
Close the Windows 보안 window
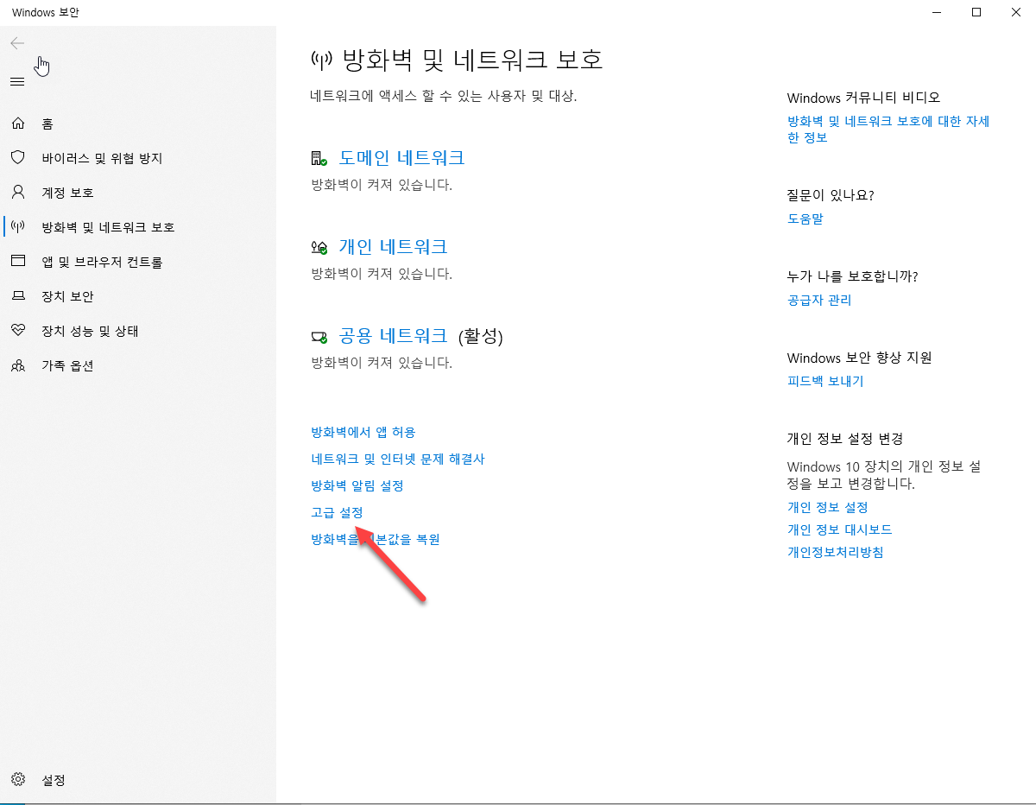[1016, 12]
